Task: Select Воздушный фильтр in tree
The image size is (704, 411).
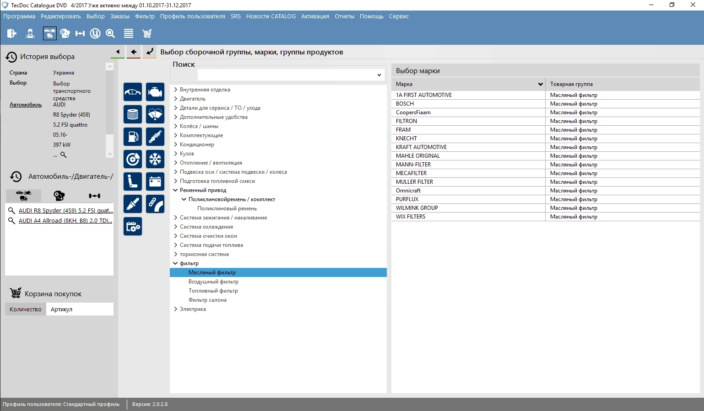Action: [213, 282]
